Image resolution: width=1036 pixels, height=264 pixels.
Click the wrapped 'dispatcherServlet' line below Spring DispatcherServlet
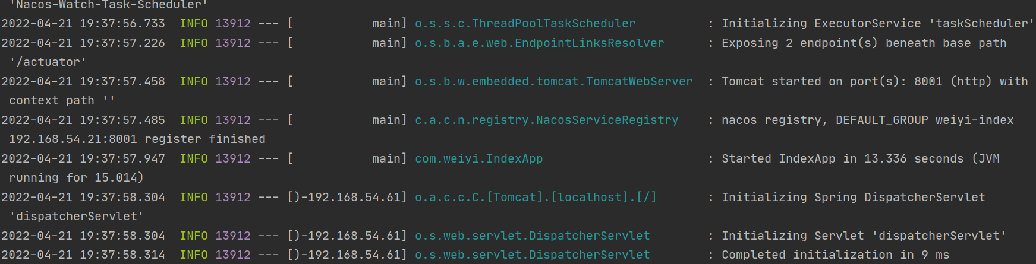point(76,217)
